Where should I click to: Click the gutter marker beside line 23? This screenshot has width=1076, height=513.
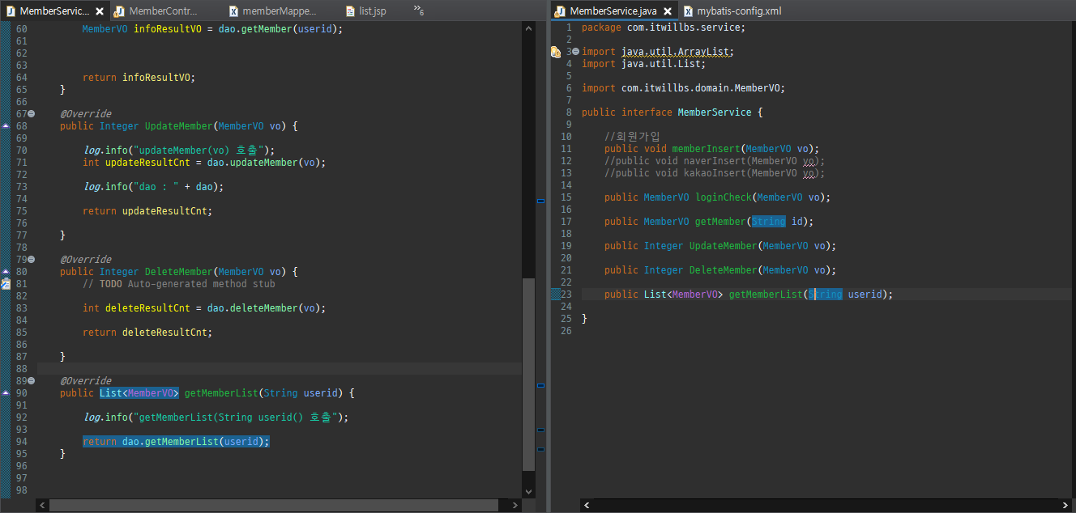[556, 295]
